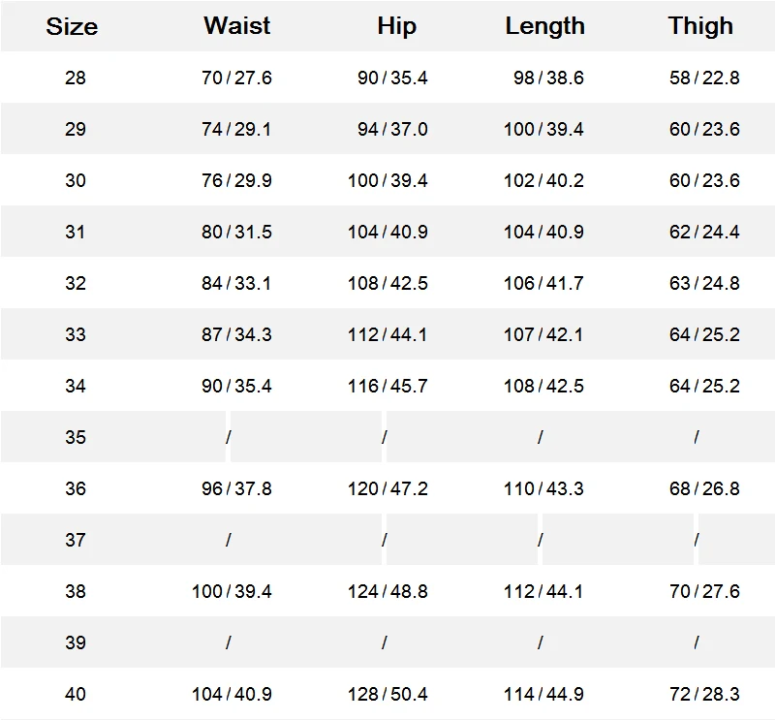Click hip value 116 / 45.7
This screenshot has width=775, height=720.
pos(387,386)
